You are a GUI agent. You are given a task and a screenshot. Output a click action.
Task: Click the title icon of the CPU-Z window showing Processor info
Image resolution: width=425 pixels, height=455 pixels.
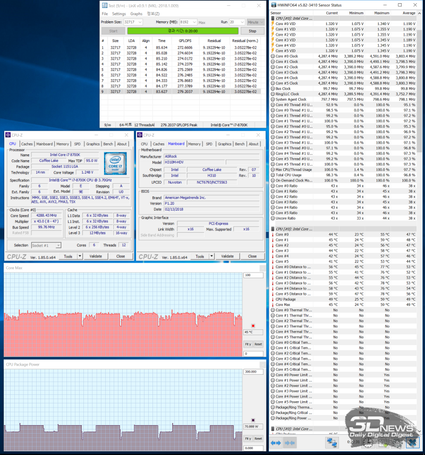coord(8,135)
